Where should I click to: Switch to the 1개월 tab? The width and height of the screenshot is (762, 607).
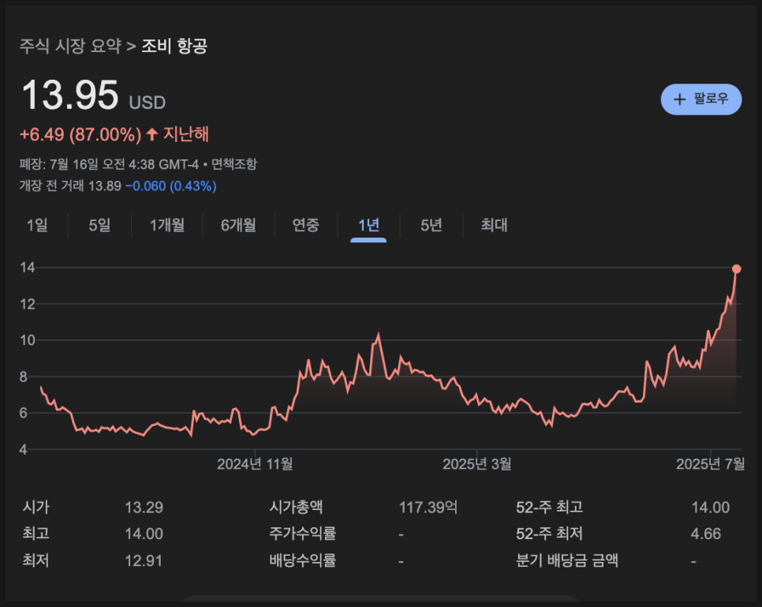166,225
